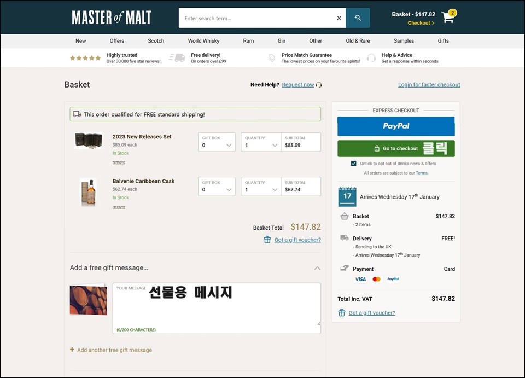Click the magnifier search button

(x=358, y=18)
